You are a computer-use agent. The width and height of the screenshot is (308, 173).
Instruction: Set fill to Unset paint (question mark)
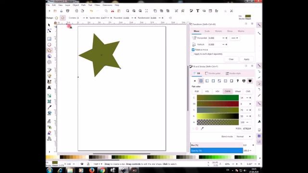(x=238, y=81)
